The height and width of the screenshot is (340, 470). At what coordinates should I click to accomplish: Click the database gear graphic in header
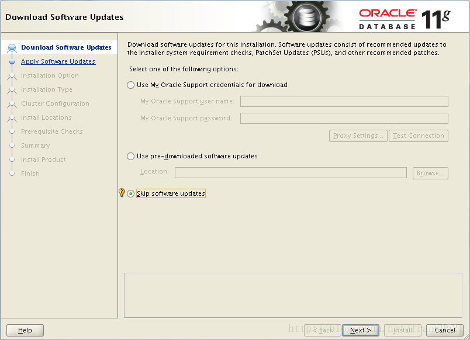tap(307, 16)
